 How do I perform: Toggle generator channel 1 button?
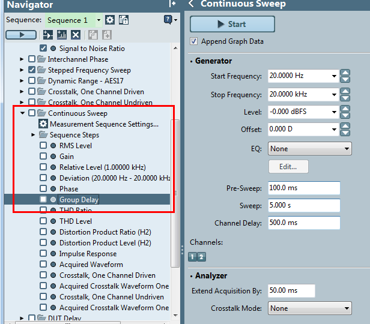click(x=193, y=257)
